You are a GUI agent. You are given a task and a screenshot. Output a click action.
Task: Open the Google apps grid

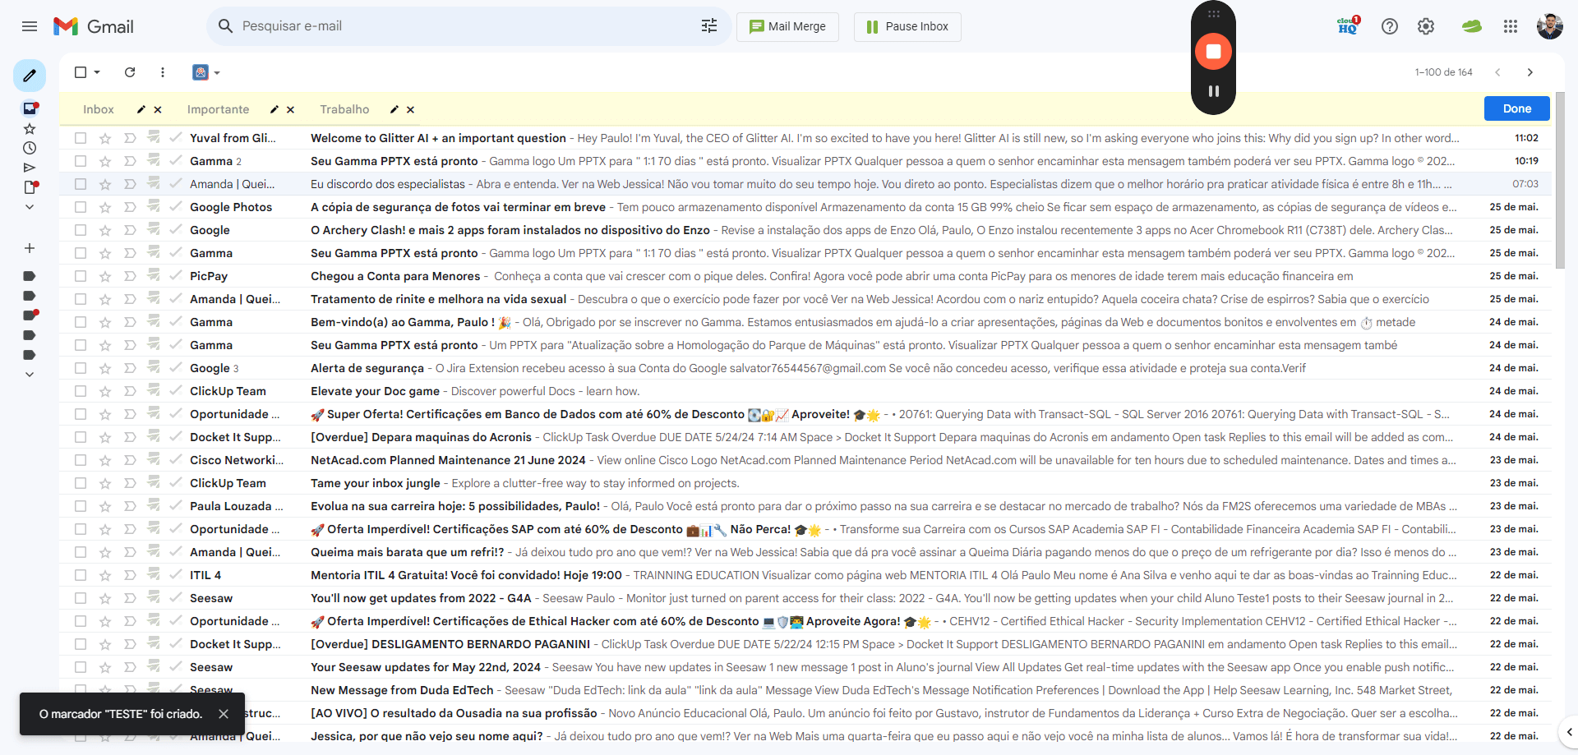coord(1511,26)
